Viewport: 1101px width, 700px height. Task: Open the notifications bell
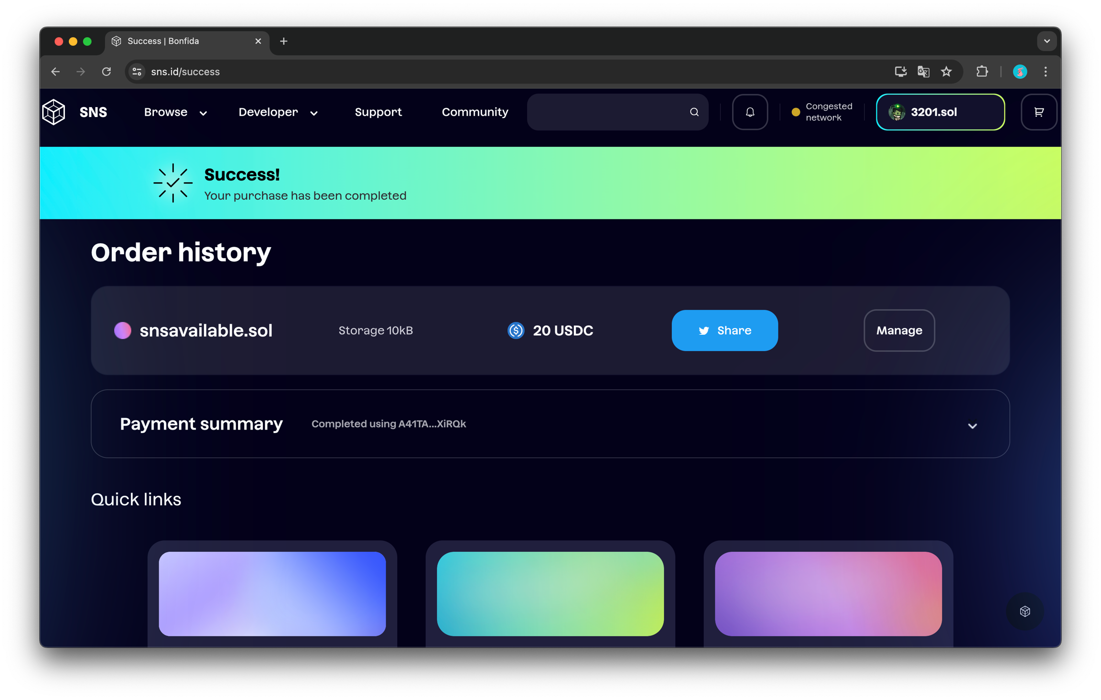click(750, 112)
